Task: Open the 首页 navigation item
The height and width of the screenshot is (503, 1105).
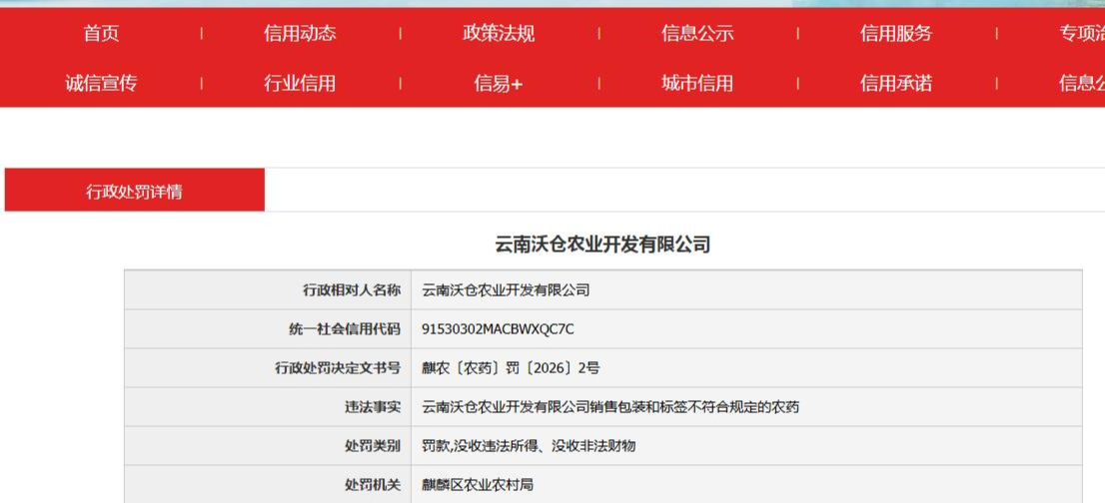Action: tap(102, 33)
